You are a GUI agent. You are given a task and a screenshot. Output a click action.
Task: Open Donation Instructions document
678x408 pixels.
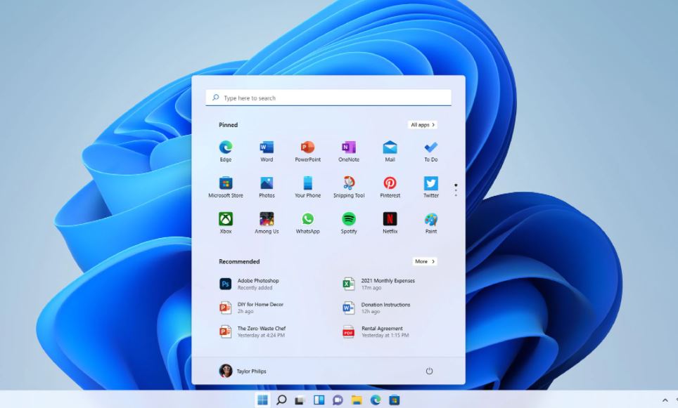tap(376, 308)
